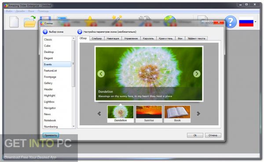Select the Book thumbnail
Screen dimensions: 264x162
[x=177, y=114]
